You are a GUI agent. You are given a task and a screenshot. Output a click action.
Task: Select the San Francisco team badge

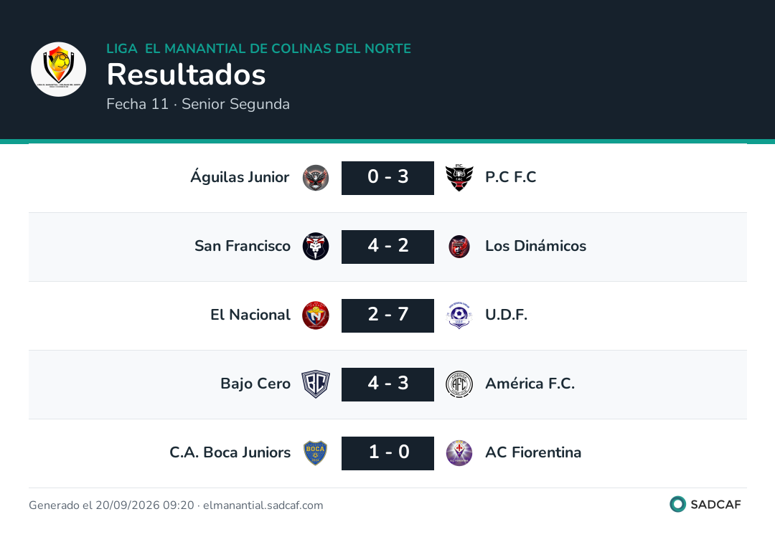316,247
